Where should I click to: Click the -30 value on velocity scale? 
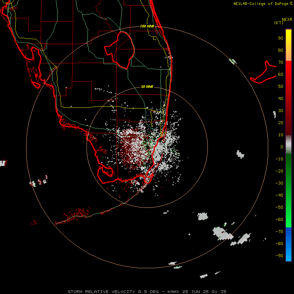[x=279, y=183]
